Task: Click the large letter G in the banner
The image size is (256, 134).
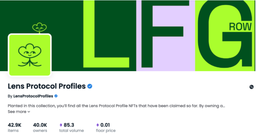Action: pyautogui.click(x=225, y=34)
